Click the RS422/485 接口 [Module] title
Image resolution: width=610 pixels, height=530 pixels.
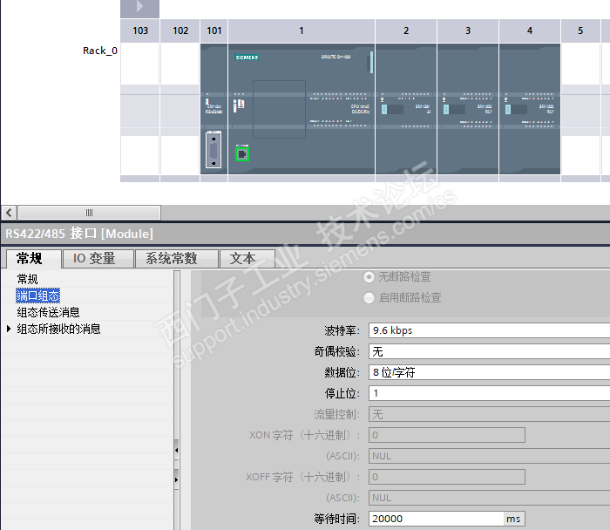click(x=79, y=234)
